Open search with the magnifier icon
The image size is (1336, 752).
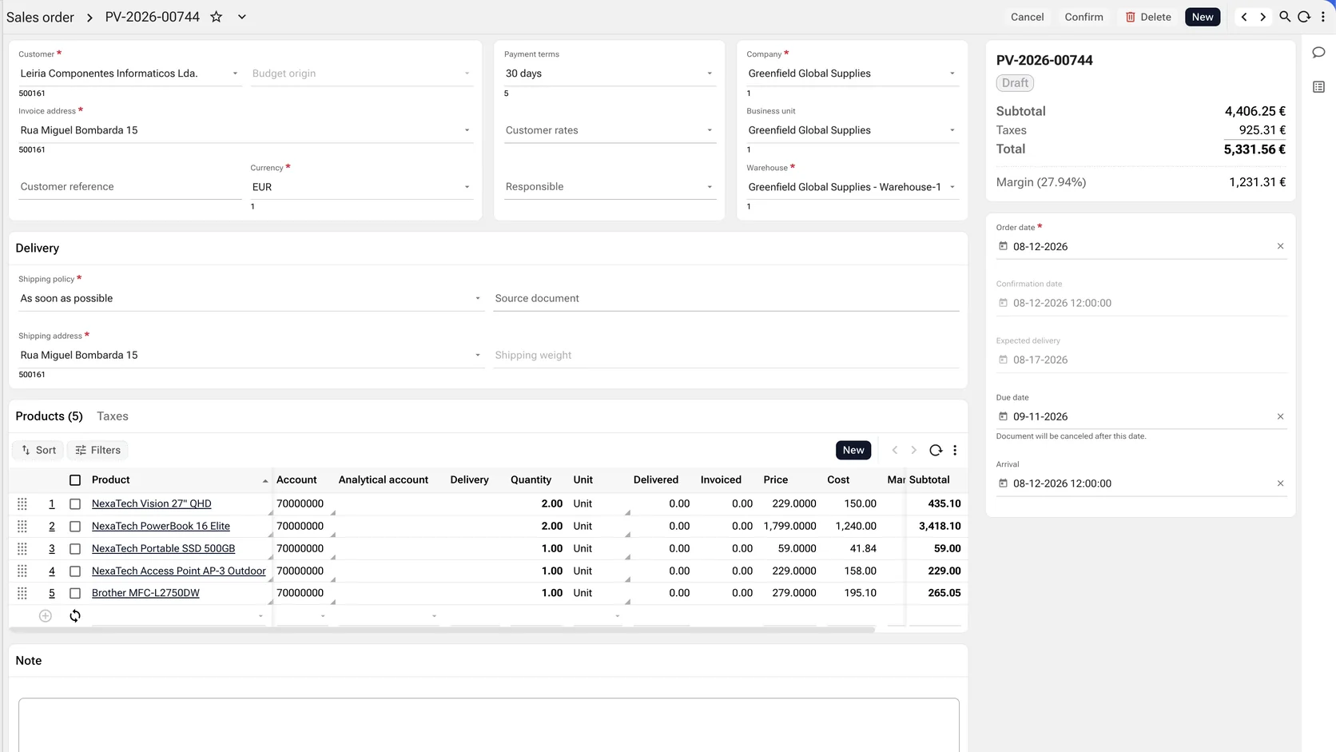[1285, 17]
